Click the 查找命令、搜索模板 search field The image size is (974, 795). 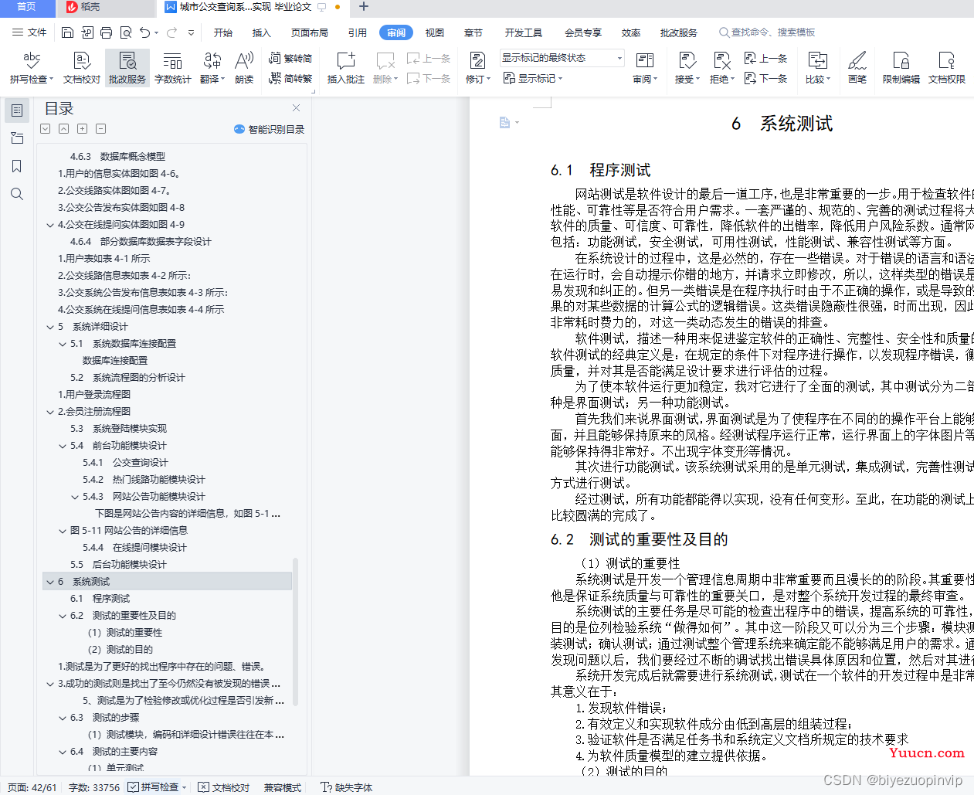tap(767, 32)
